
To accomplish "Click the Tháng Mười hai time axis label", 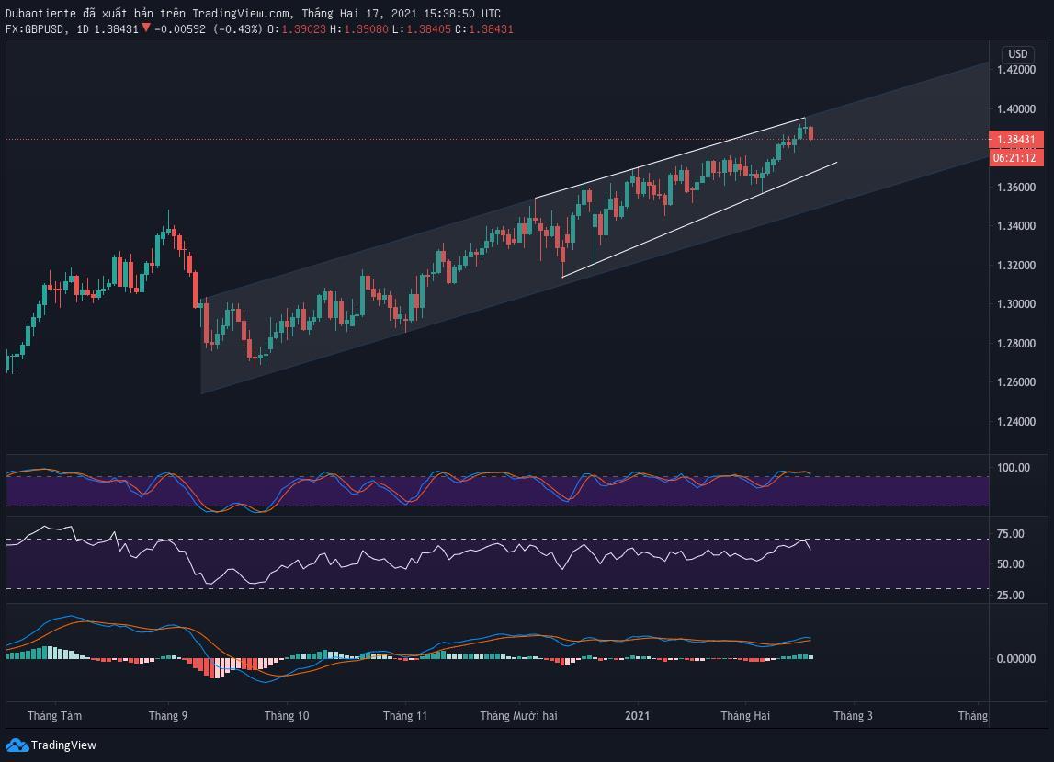I will tap(519, 716).
